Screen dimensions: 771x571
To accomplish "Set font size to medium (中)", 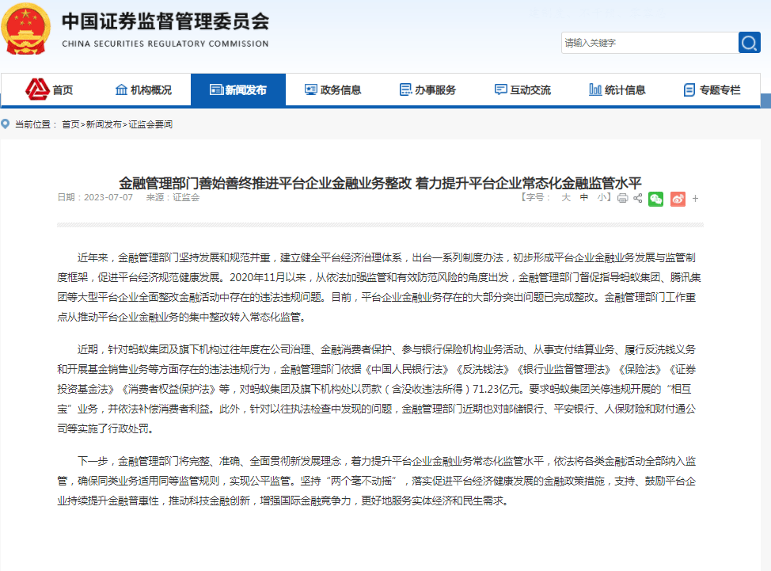I will point(584,198).
